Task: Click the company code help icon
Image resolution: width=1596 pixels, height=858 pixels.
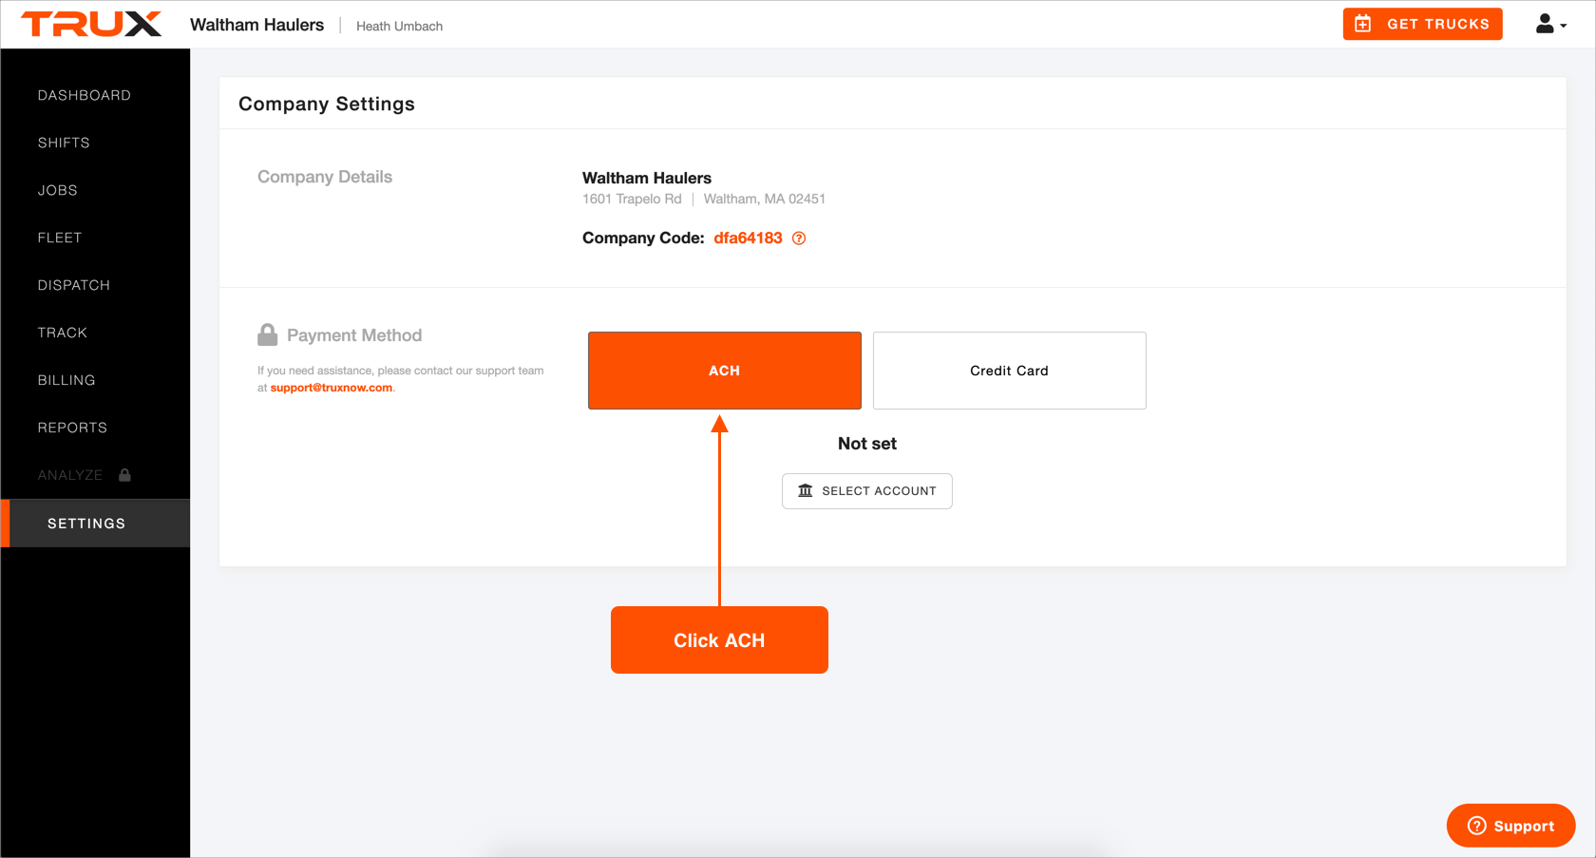Action: pos(799,238)
